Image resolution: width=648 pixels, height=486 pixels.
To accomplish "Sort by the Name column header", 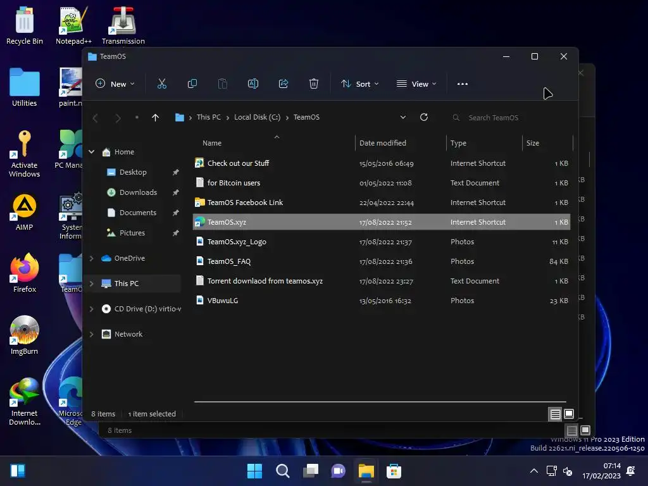I will pyautogui.click(x=212, y=143).
